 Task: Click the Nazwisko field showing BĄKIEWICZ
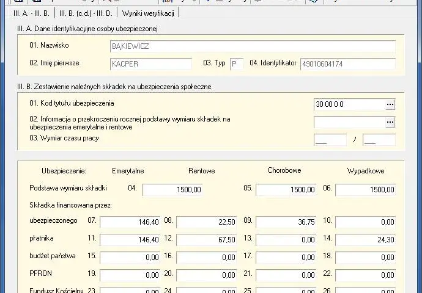pos(253,46)
